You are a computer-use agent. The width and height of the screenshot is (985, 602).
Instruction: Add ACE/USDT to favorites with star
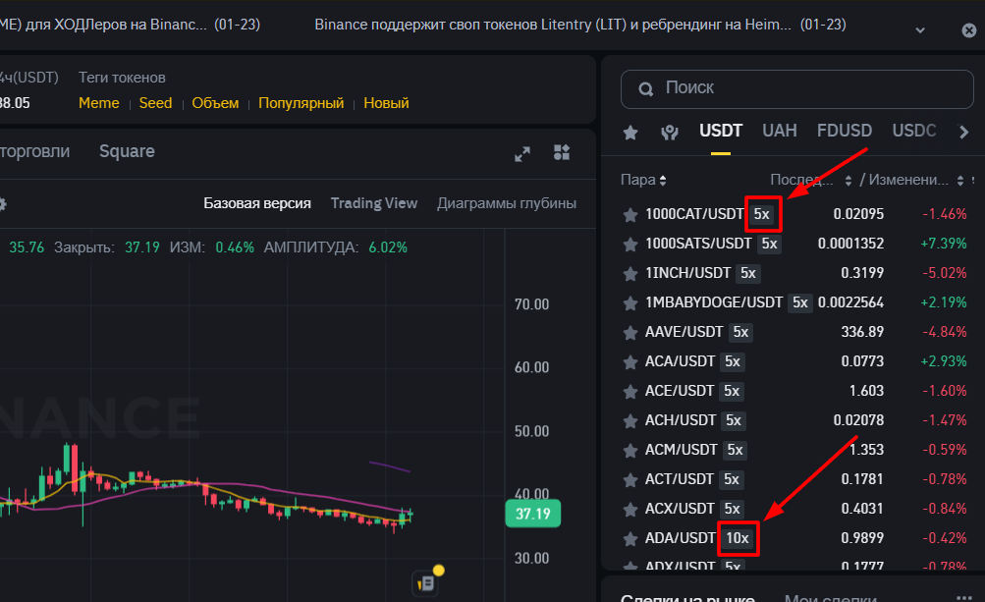click(630, 392)
